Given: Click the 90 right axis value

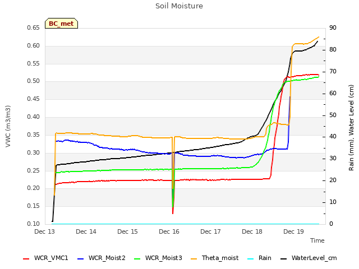Looking at the screenshot, I should click(333, 28).
